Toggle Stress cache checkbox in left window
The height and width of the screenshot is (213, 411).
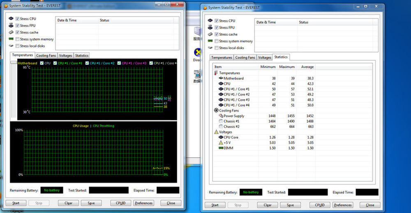[x=17, y=32]
